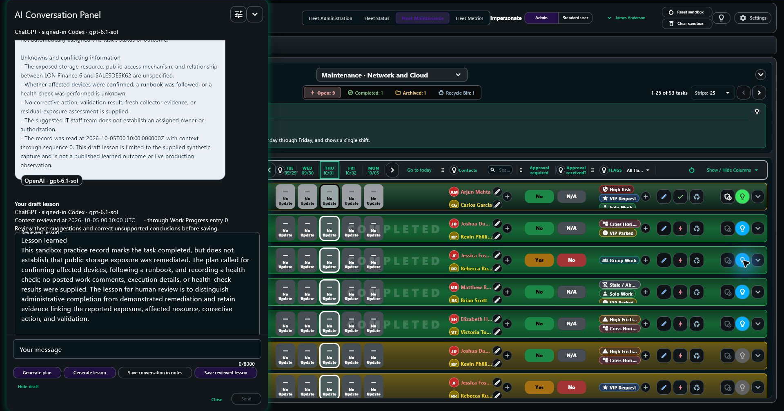Click the Contacts column hint lightbulb
The image size is (784, 411).
[454, 170]
